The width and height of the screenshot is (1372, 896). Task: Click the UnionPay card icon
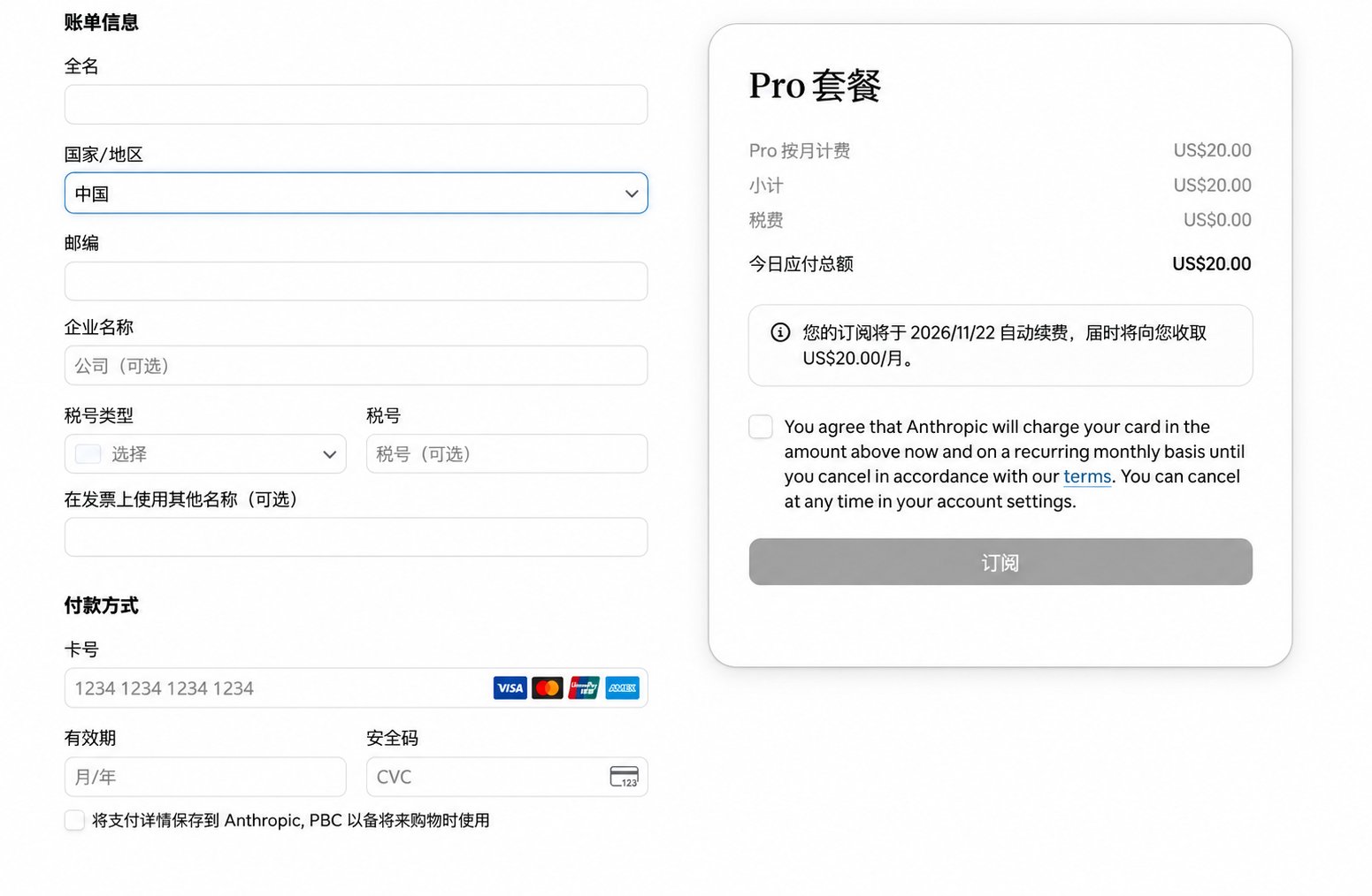click(584, 687)
